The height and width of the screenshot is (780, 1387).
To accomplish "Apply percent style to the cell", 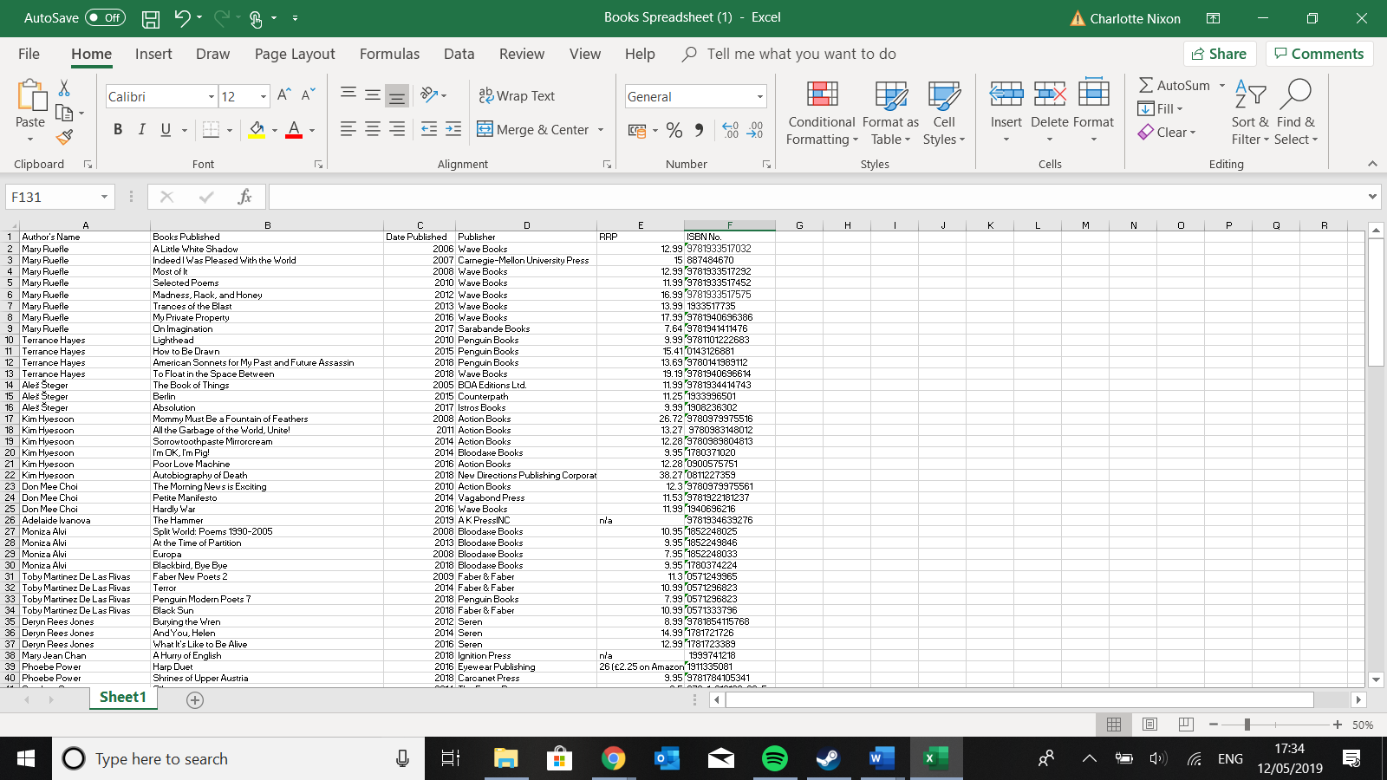I will (674, 130).
